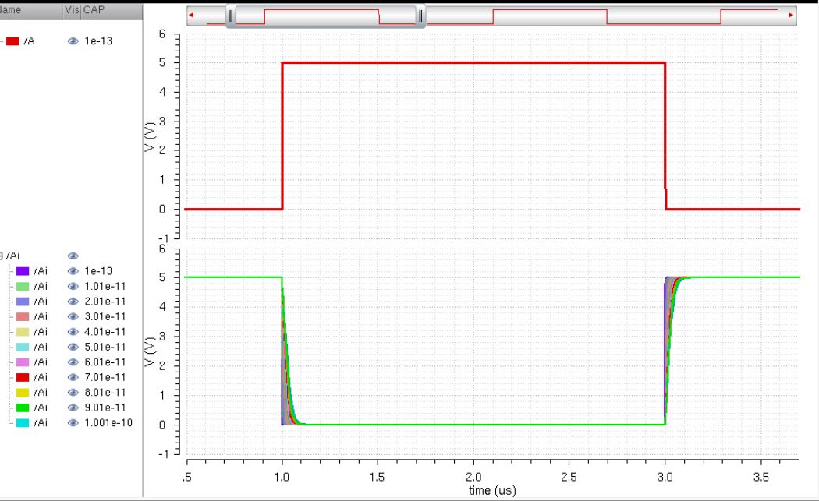The image size is (819, 501).
Task: Click the zoom range thumb in overview strip
Action: [x=325, y=16]
